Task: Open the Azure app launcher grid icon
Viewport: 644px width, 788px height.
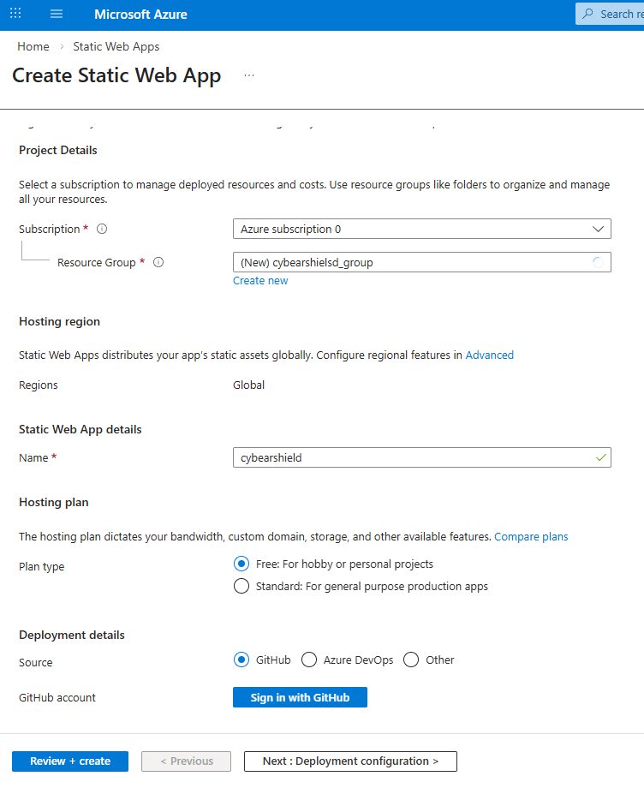Action: click(x=15, y=15)
